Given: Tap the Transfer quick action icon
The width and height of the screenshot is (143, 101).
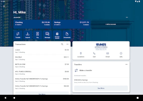Looking at the screenshot, I should point(18,35).
